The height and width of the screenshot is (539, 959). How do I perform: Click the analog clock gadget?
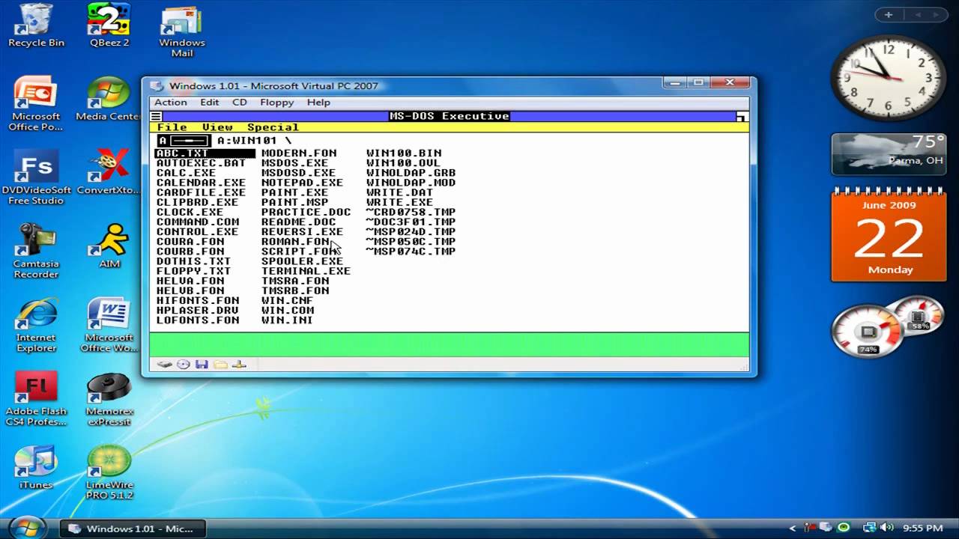tap(889, 78)
